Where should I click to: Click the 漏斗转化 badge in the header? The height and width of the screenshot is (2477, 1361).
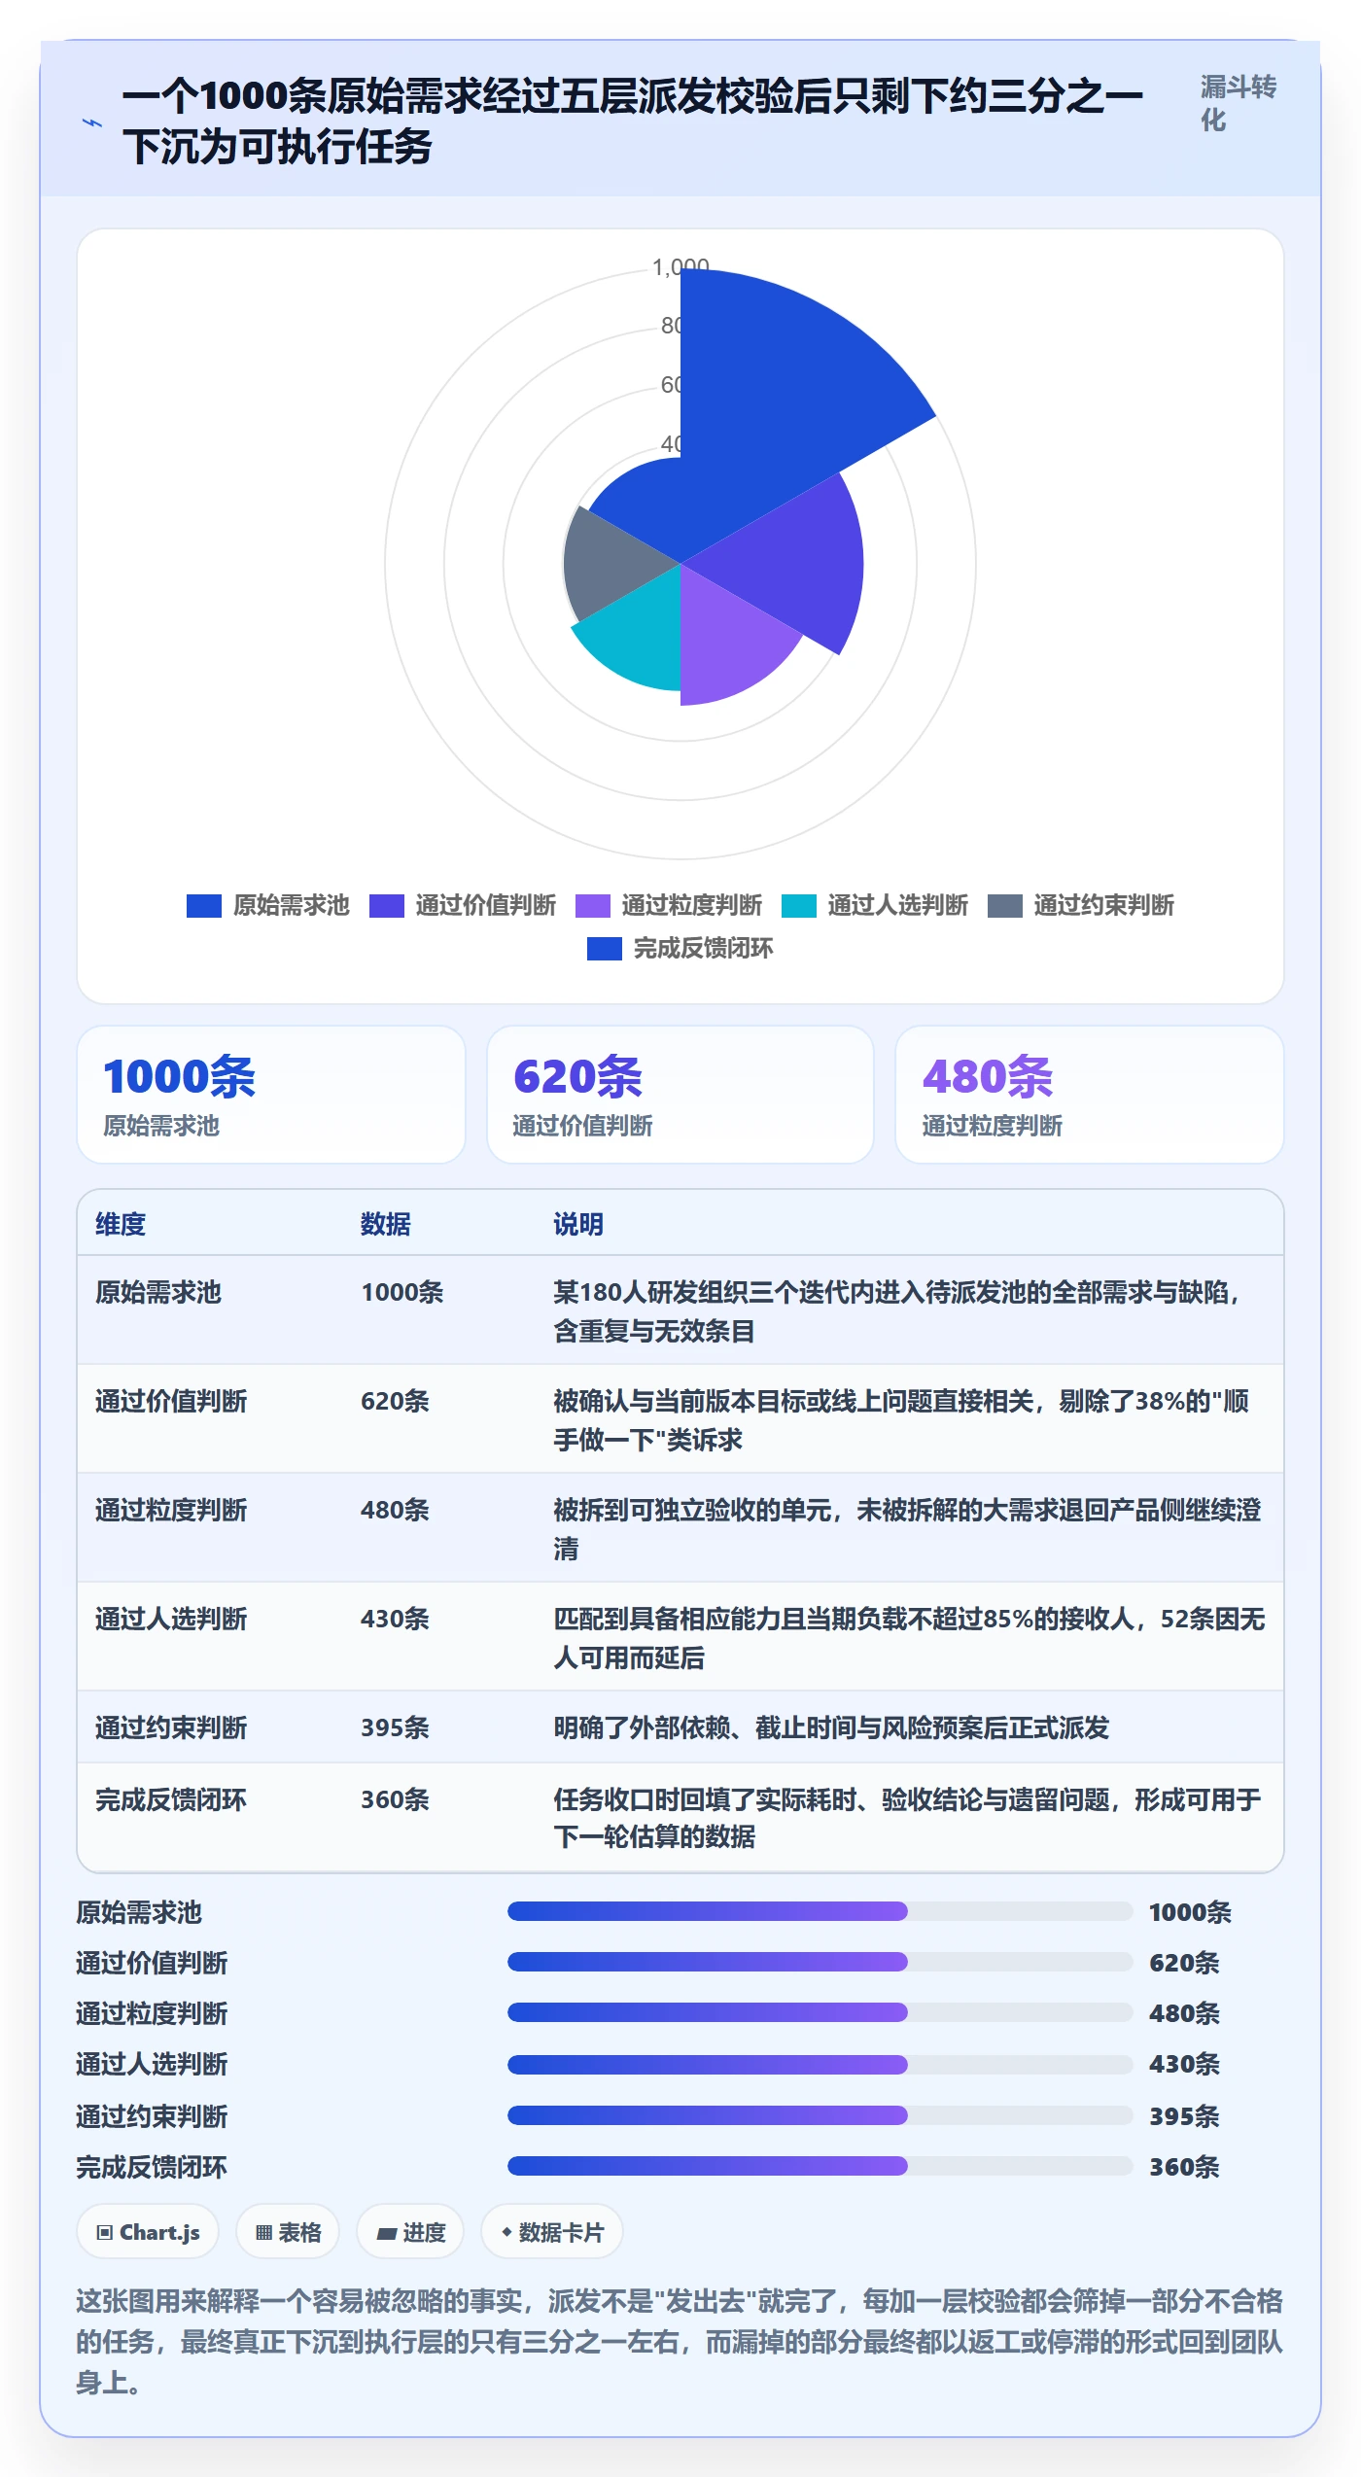click(1239, 104)
